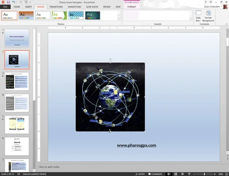Click the Help question mark icon
The width and height of the screenshot is (229, 176).
pyautogui.click(x=206, y=2)
